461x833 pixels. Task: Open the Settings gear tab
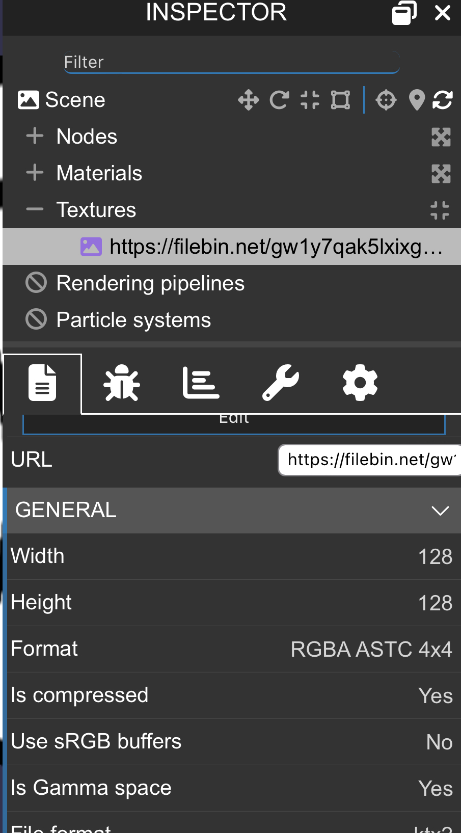(x=360, y=383)
